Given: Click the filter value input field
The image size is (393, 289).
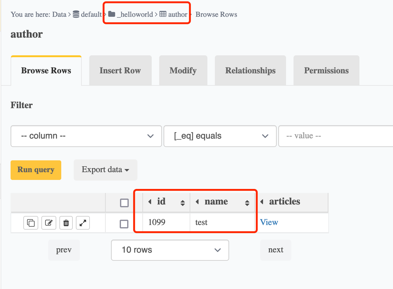Looking at the screenshot, I should (336, 136).
